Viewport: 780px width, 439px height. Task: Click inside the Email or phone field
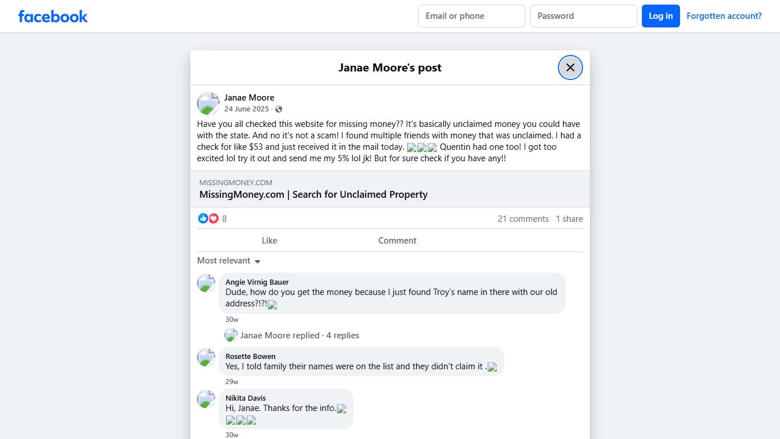(x=471, y=15)
